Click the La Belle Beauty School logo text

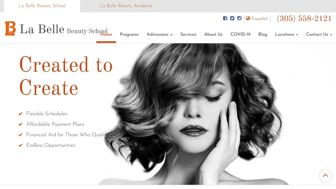coord(64,29)
